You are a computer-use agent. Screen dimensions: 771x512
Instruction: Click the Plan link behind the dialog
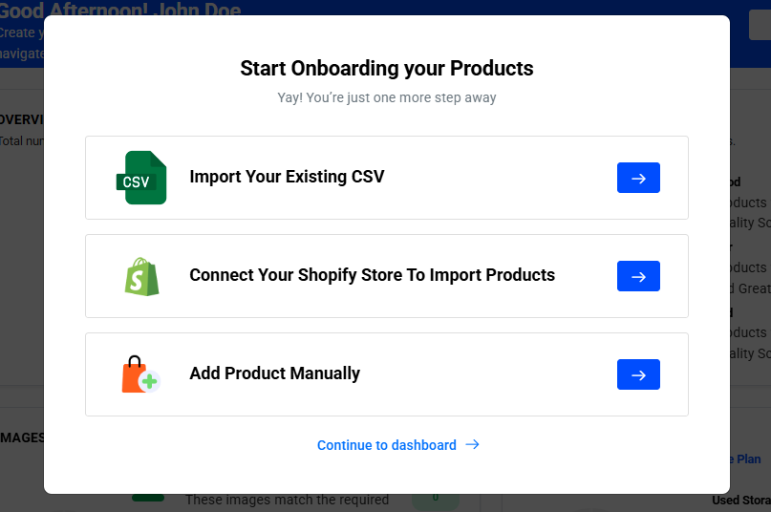coord(748,459)
